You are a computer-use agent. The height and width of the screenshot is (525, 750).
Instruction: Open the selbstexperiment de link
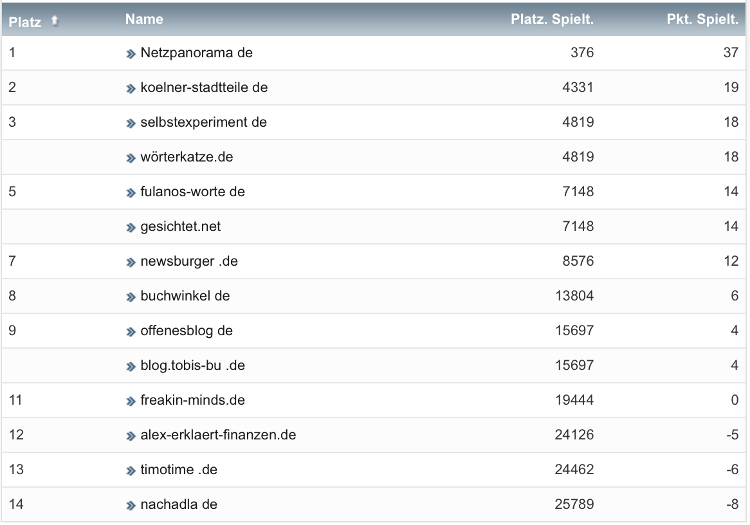(204, 122)
